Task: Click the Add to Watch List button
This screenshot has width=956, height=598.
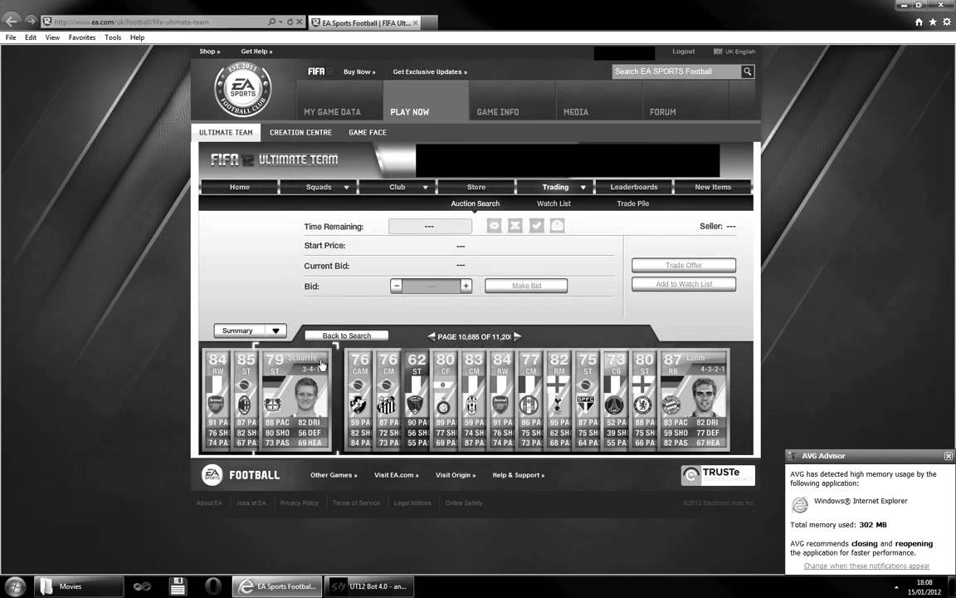Action: tap(684, 284)
